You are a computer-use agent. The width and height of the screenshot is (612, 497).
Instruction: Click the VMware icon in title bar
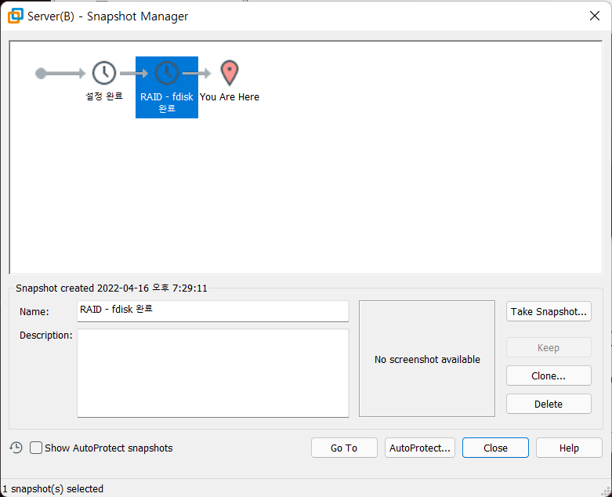16,16
